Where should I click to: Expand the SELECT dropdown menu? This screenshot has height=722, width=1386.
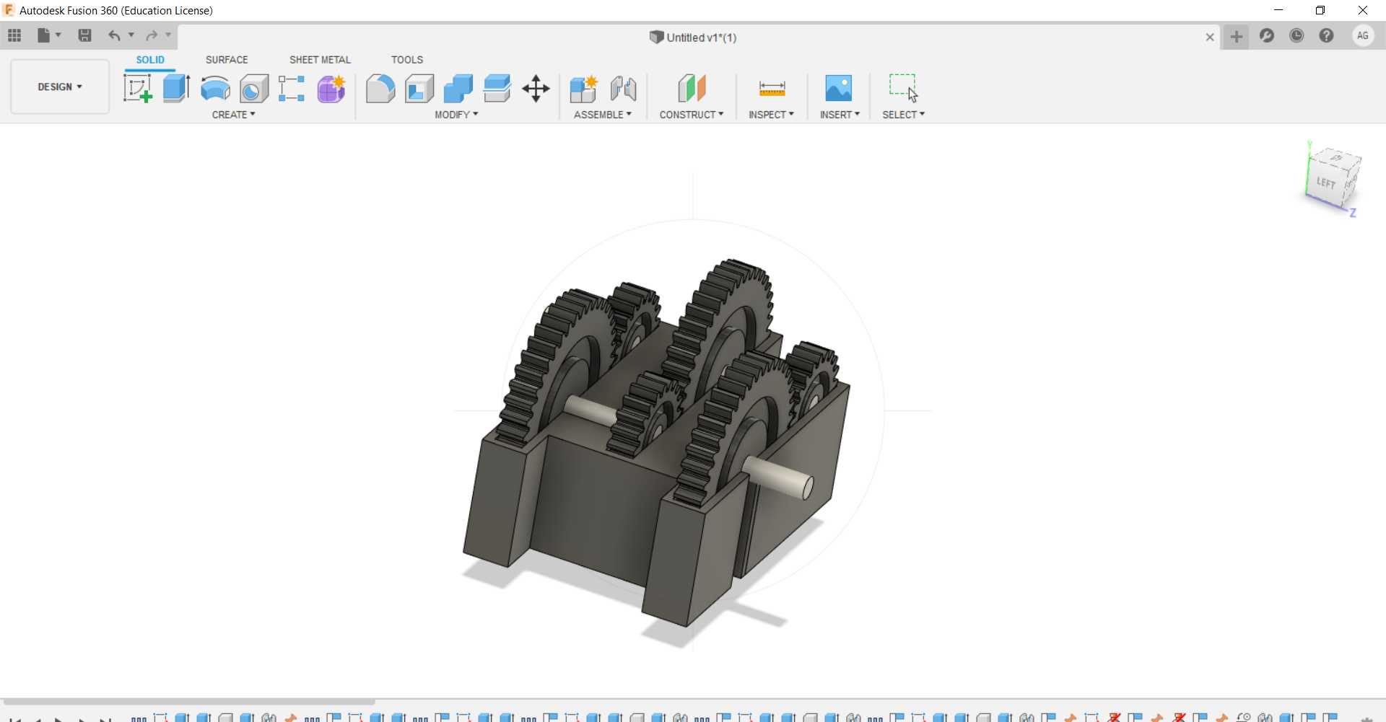pyautogui.click(x=904, y=115)
